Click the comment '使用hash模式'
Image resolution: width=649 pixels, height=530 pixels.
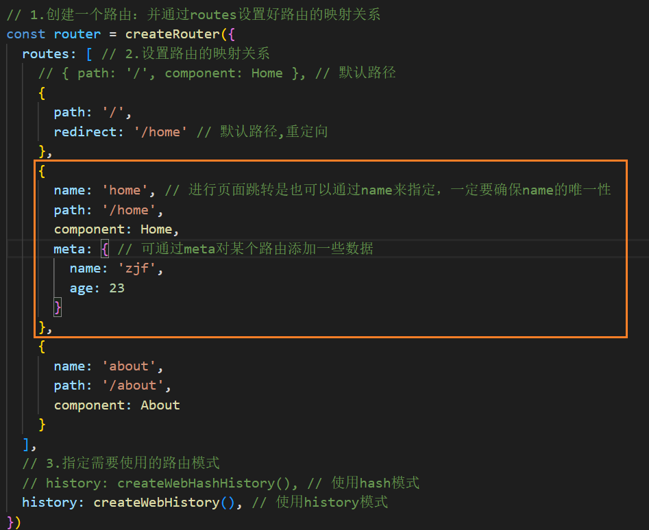click(x=376, y=483)
